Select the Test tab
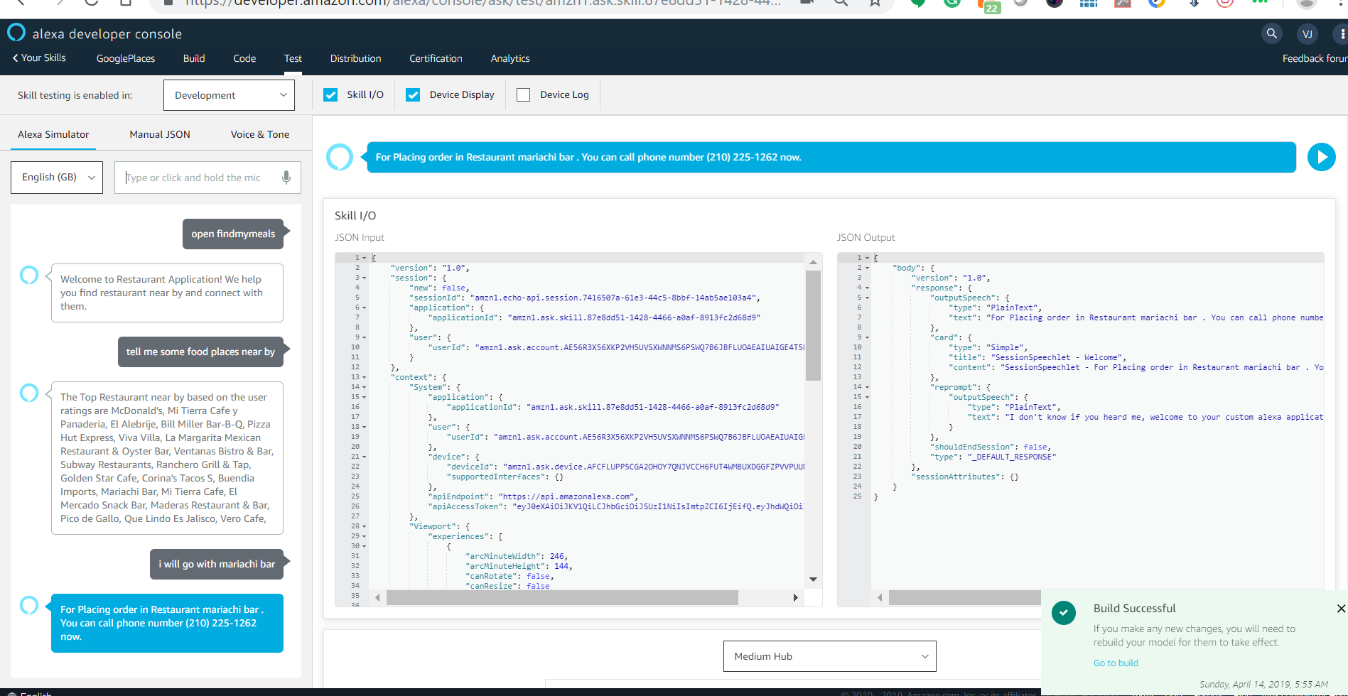Image resolution: width=1348 pixels, height=696 pixels. tap(293, 58)
